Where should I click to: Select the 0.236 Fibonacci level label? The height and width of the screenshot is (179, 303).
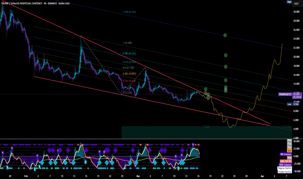click(129, 81)
